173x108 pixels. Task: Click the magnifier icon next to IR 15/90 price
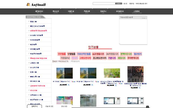pos(68,85)
